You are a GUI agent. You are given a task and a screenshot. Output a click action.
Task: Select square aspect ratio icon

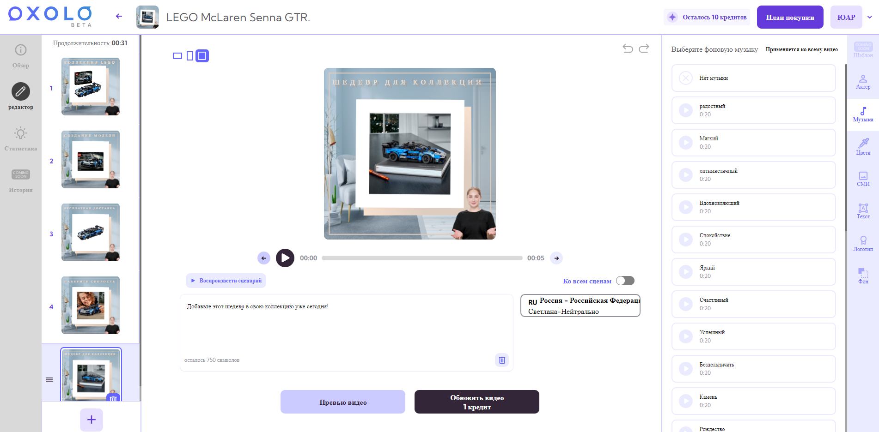click(x=202, y=56)
